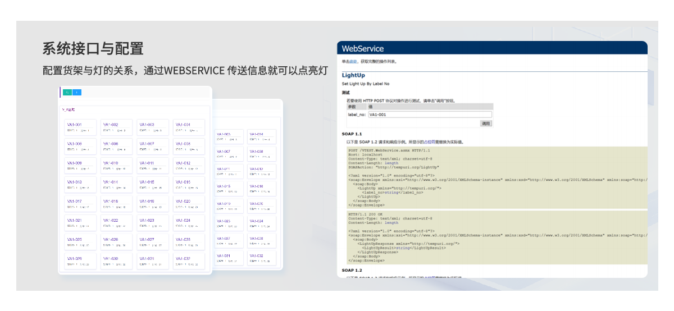Click the green search button in the shelf panel
The image size is (674, 311).
tap(67, 93)
